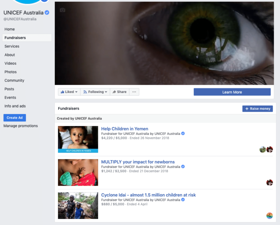Click the "$1,242 / $2,500" amount text
The image size is (280, 225).
point(114,171)
